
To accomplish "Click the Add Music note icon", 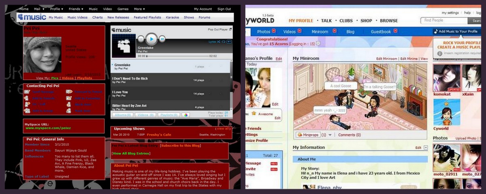I will [x=436, y=32].
